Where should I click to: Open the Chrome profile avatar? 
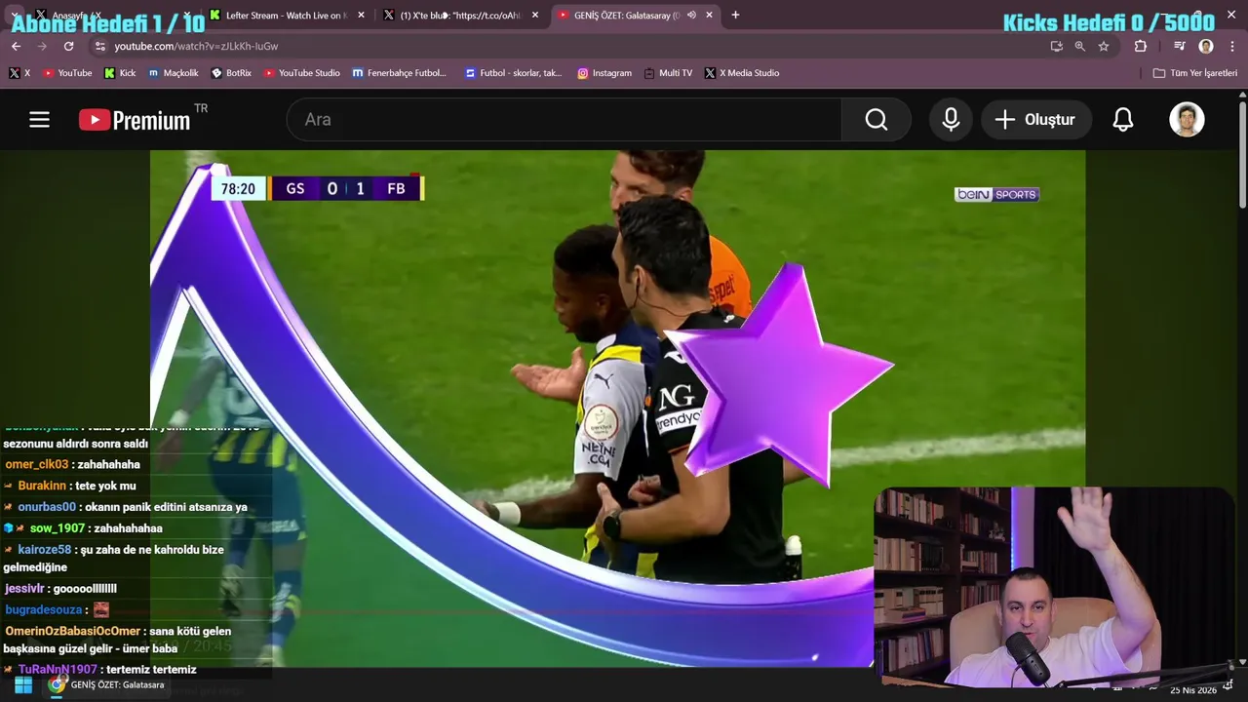click(x=1206, y=46)
